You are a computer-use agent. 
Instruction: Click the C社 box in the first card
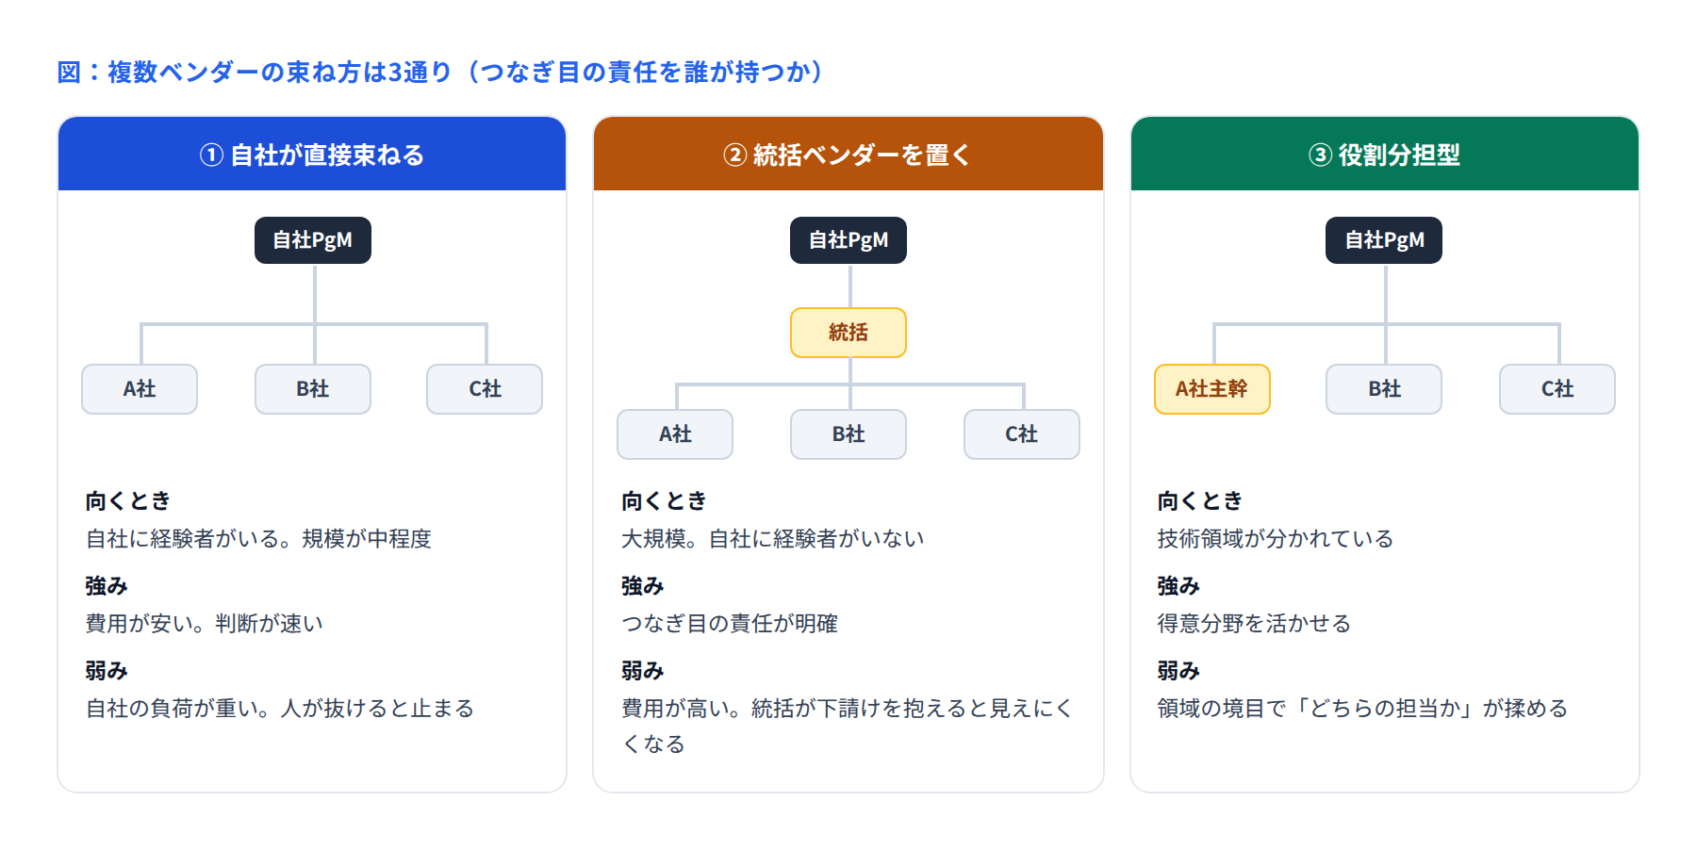click(x=485, y=389)
